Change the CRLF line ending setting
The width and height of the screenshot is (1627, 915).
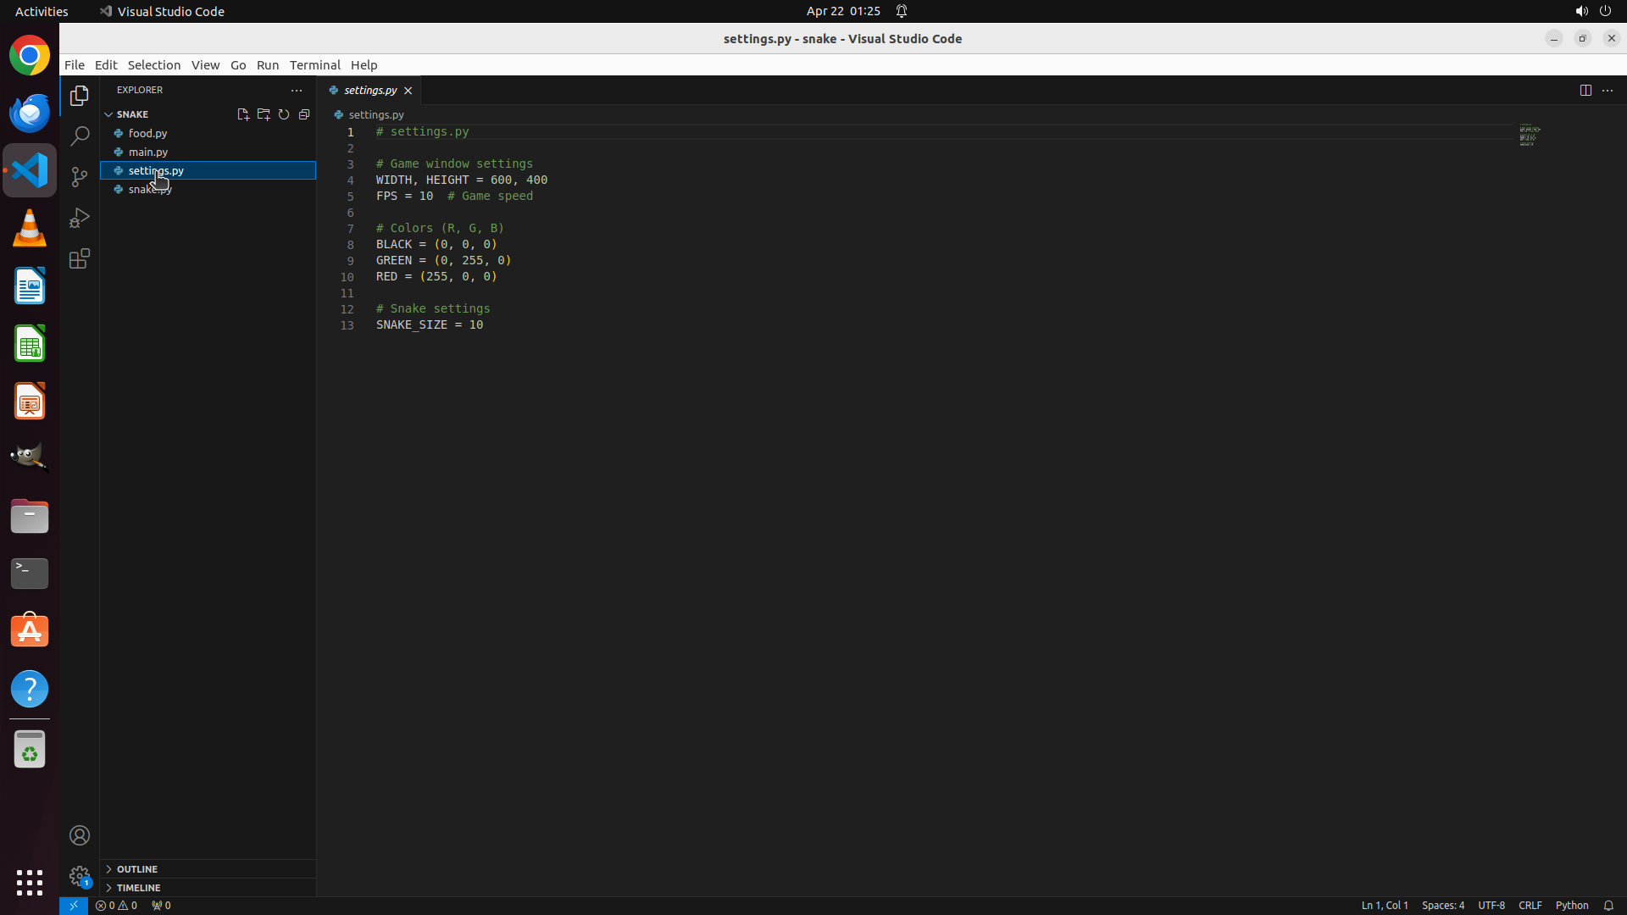(1530, 905)
